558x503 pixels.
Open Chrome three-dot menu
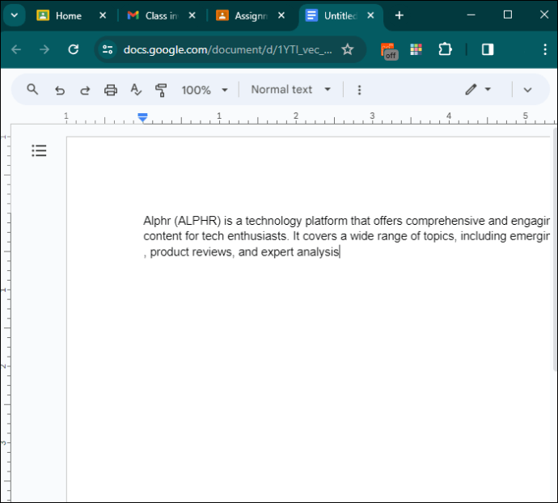pyautogui.click(x=545, y=49)
